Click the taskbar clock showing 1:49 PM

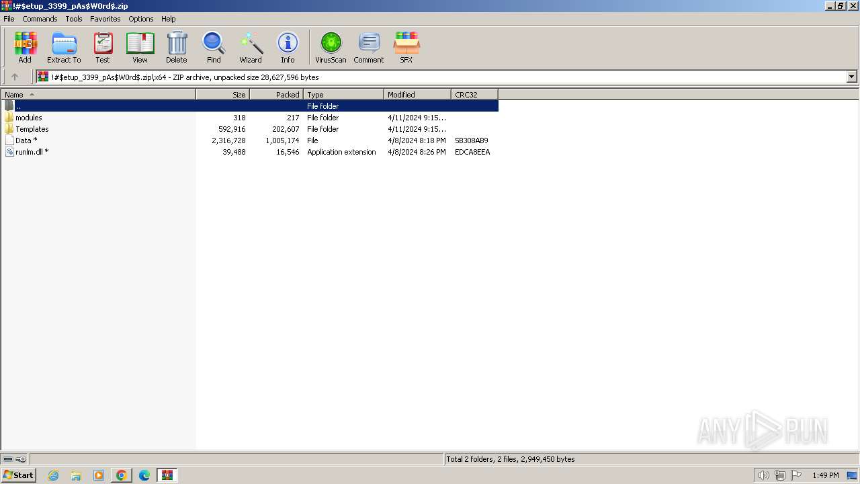826,475
